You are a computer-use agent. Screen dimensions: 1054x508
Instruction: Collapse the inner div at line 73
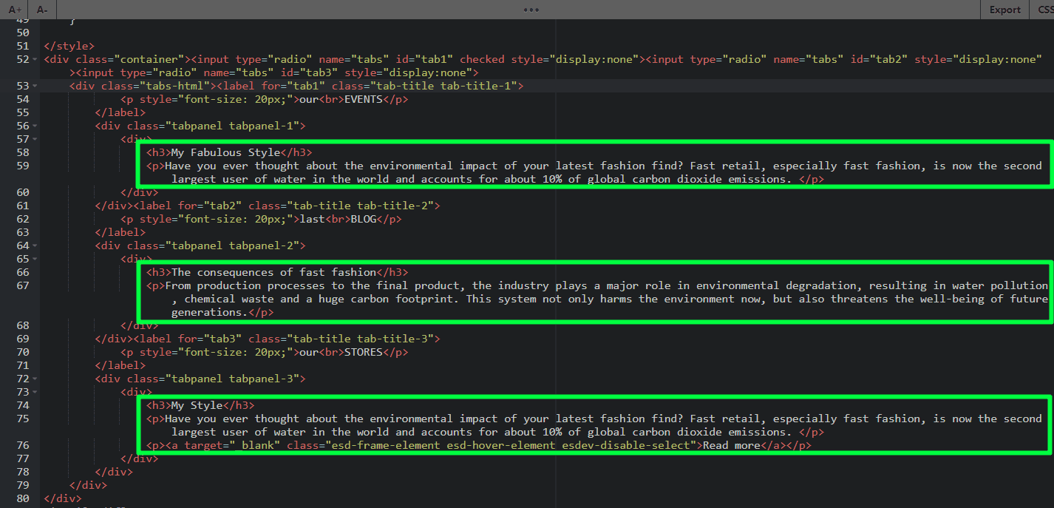[33, 392]
